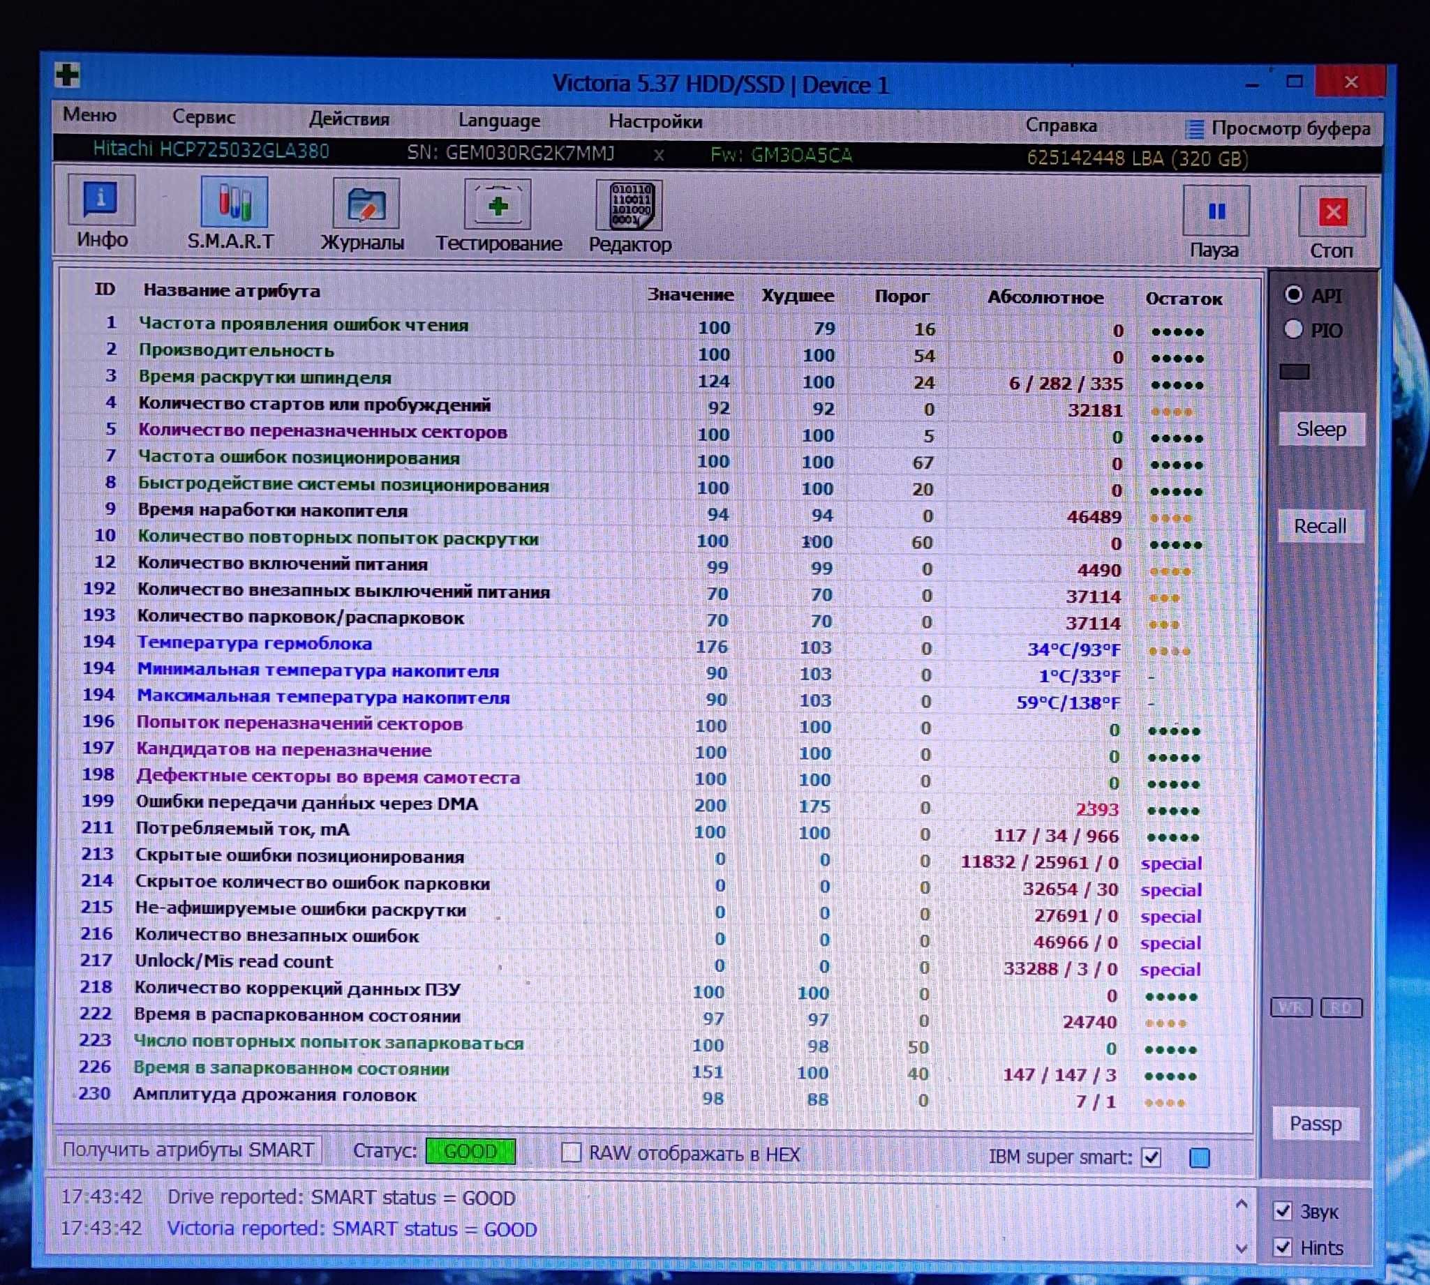Click the absolute value 2393
The image size is (1430, 1285).
[x=1096, y=809]
